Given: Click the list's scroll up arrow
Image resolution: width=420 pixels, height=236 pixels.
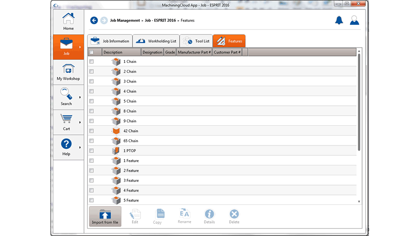Looking at the screenshot, I should coord(359,51).
